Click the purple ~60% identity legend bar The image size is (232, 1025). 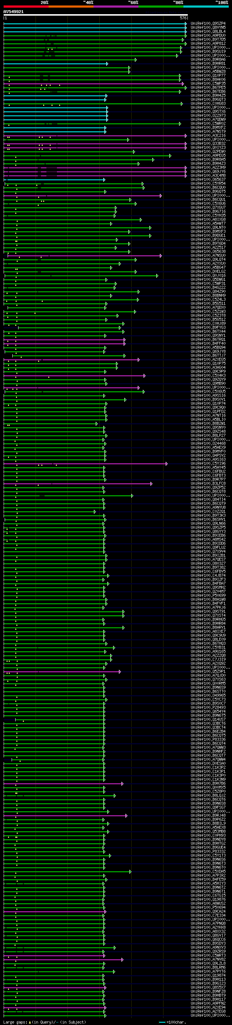click(116, 7)
